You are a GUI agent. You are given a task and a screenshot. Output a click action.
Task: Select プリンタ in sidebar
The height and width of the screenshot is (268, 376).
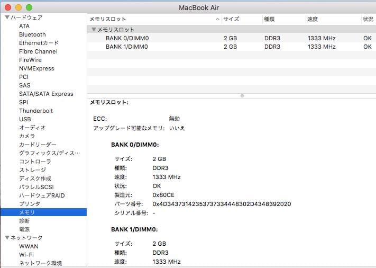30,204
